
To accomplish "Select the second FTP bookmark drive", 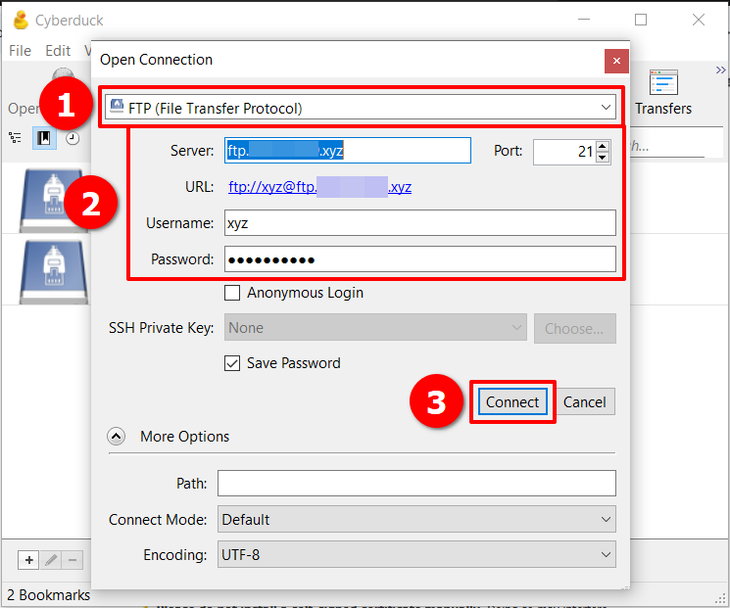I will [53, 272].
